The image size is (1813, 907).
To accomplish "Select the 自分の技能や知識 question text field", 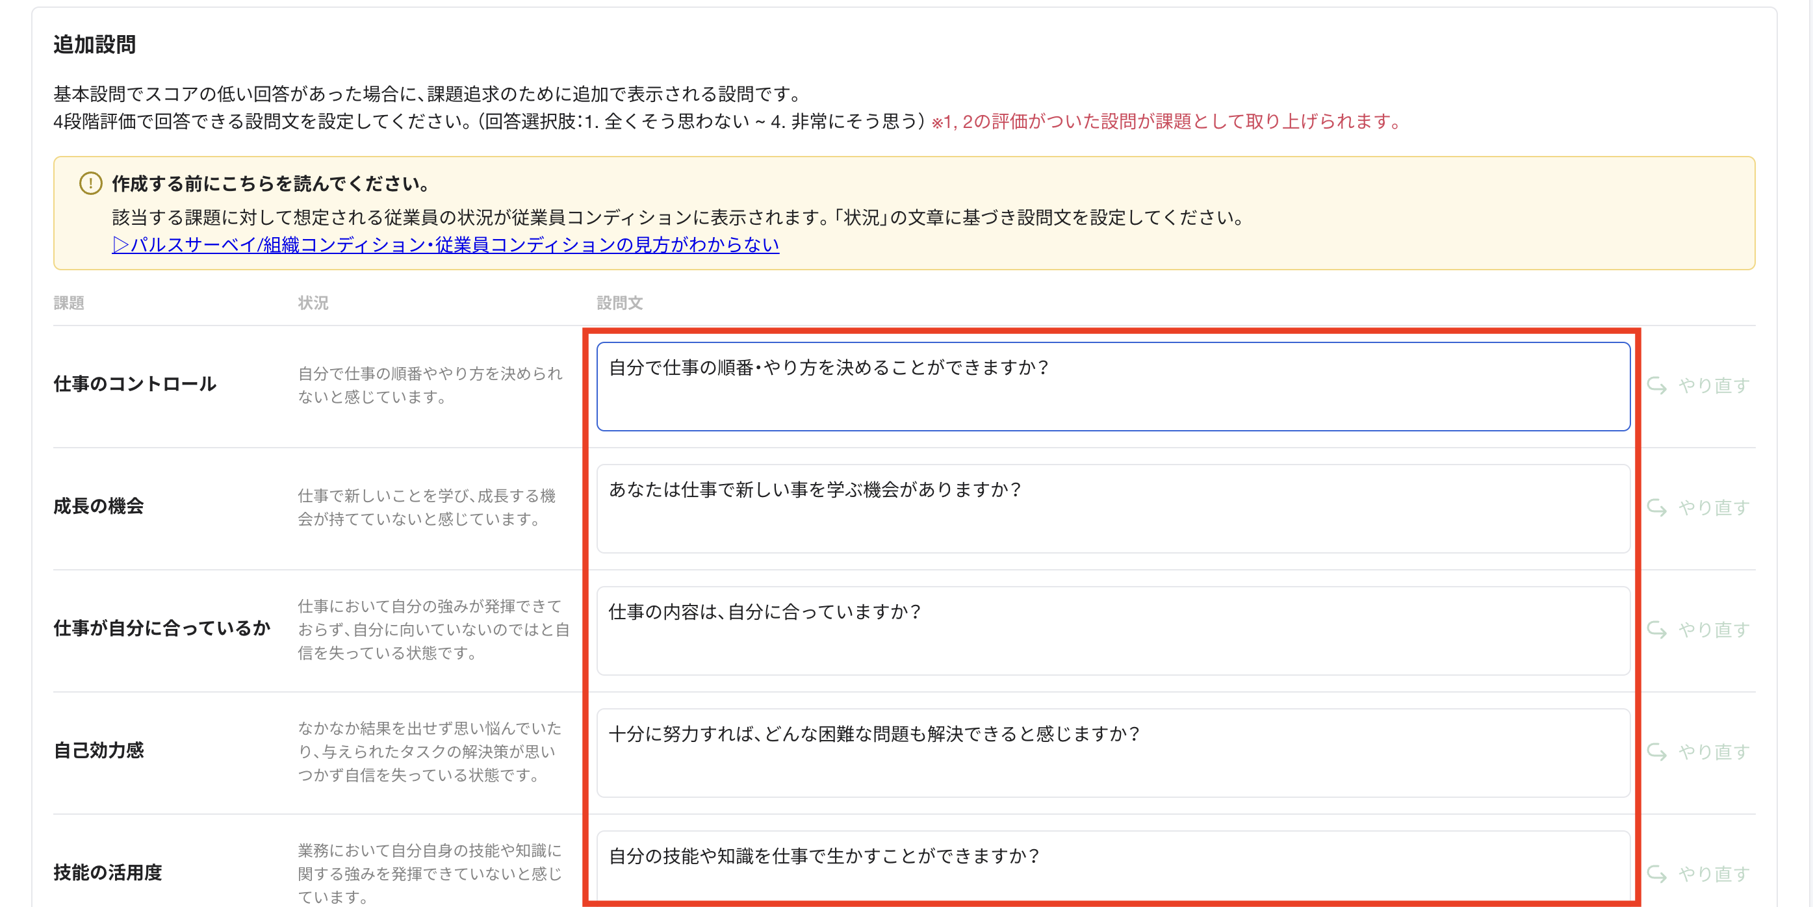I will tap(1112, 865).
